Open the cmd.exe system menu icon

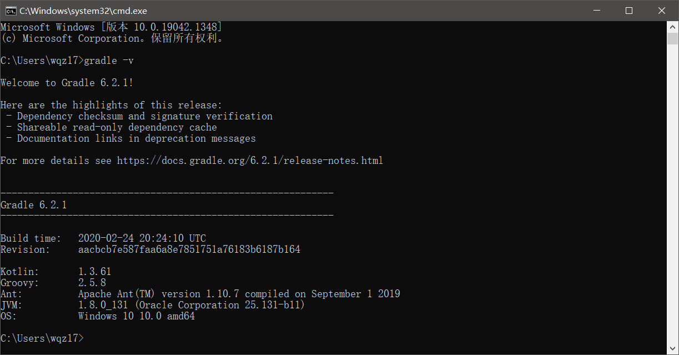coord(10,11)
